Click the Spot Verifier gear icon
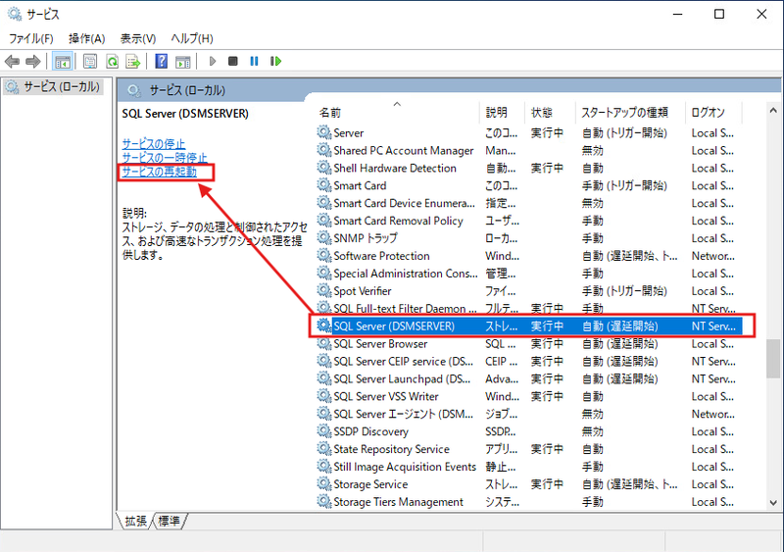The width and height of the screenshot is (784, 552). point(324,290)
